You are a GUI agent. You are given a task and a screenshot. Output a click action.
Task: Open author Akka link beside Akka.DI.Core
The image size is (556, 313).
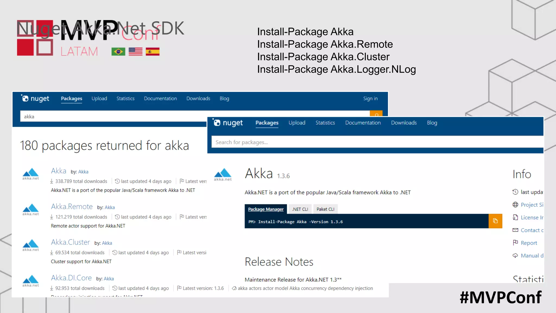[109, 278]
